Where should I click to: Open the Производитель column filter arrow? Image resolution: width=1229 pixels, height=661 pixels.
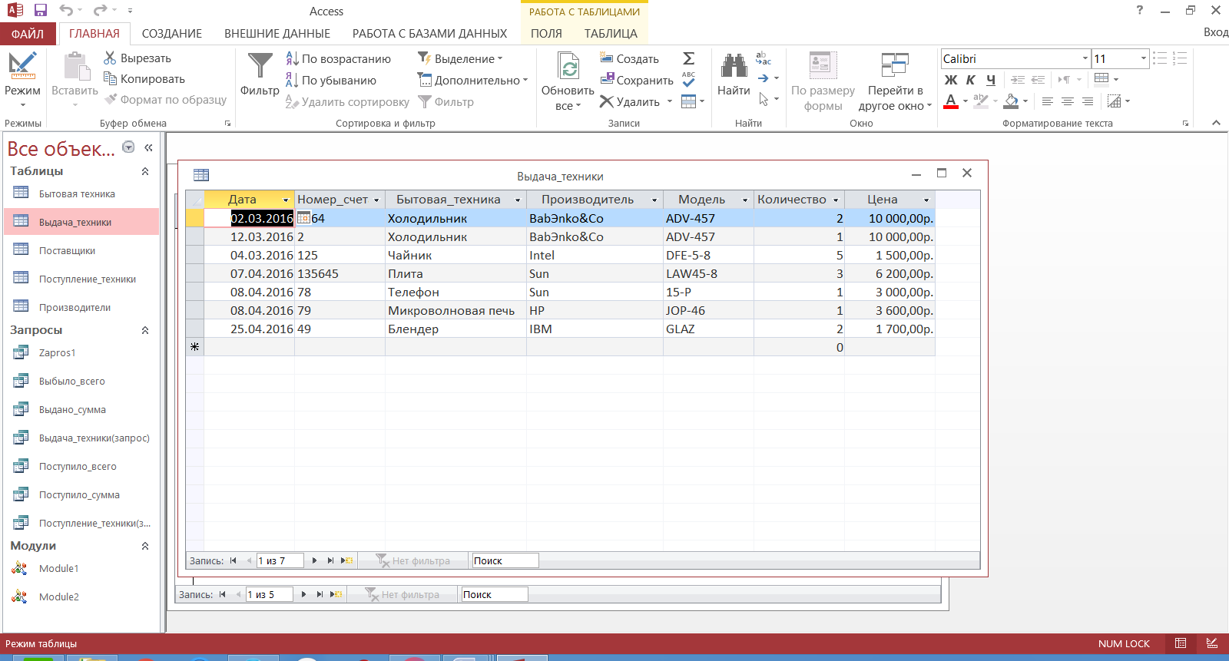coord(654,200)
